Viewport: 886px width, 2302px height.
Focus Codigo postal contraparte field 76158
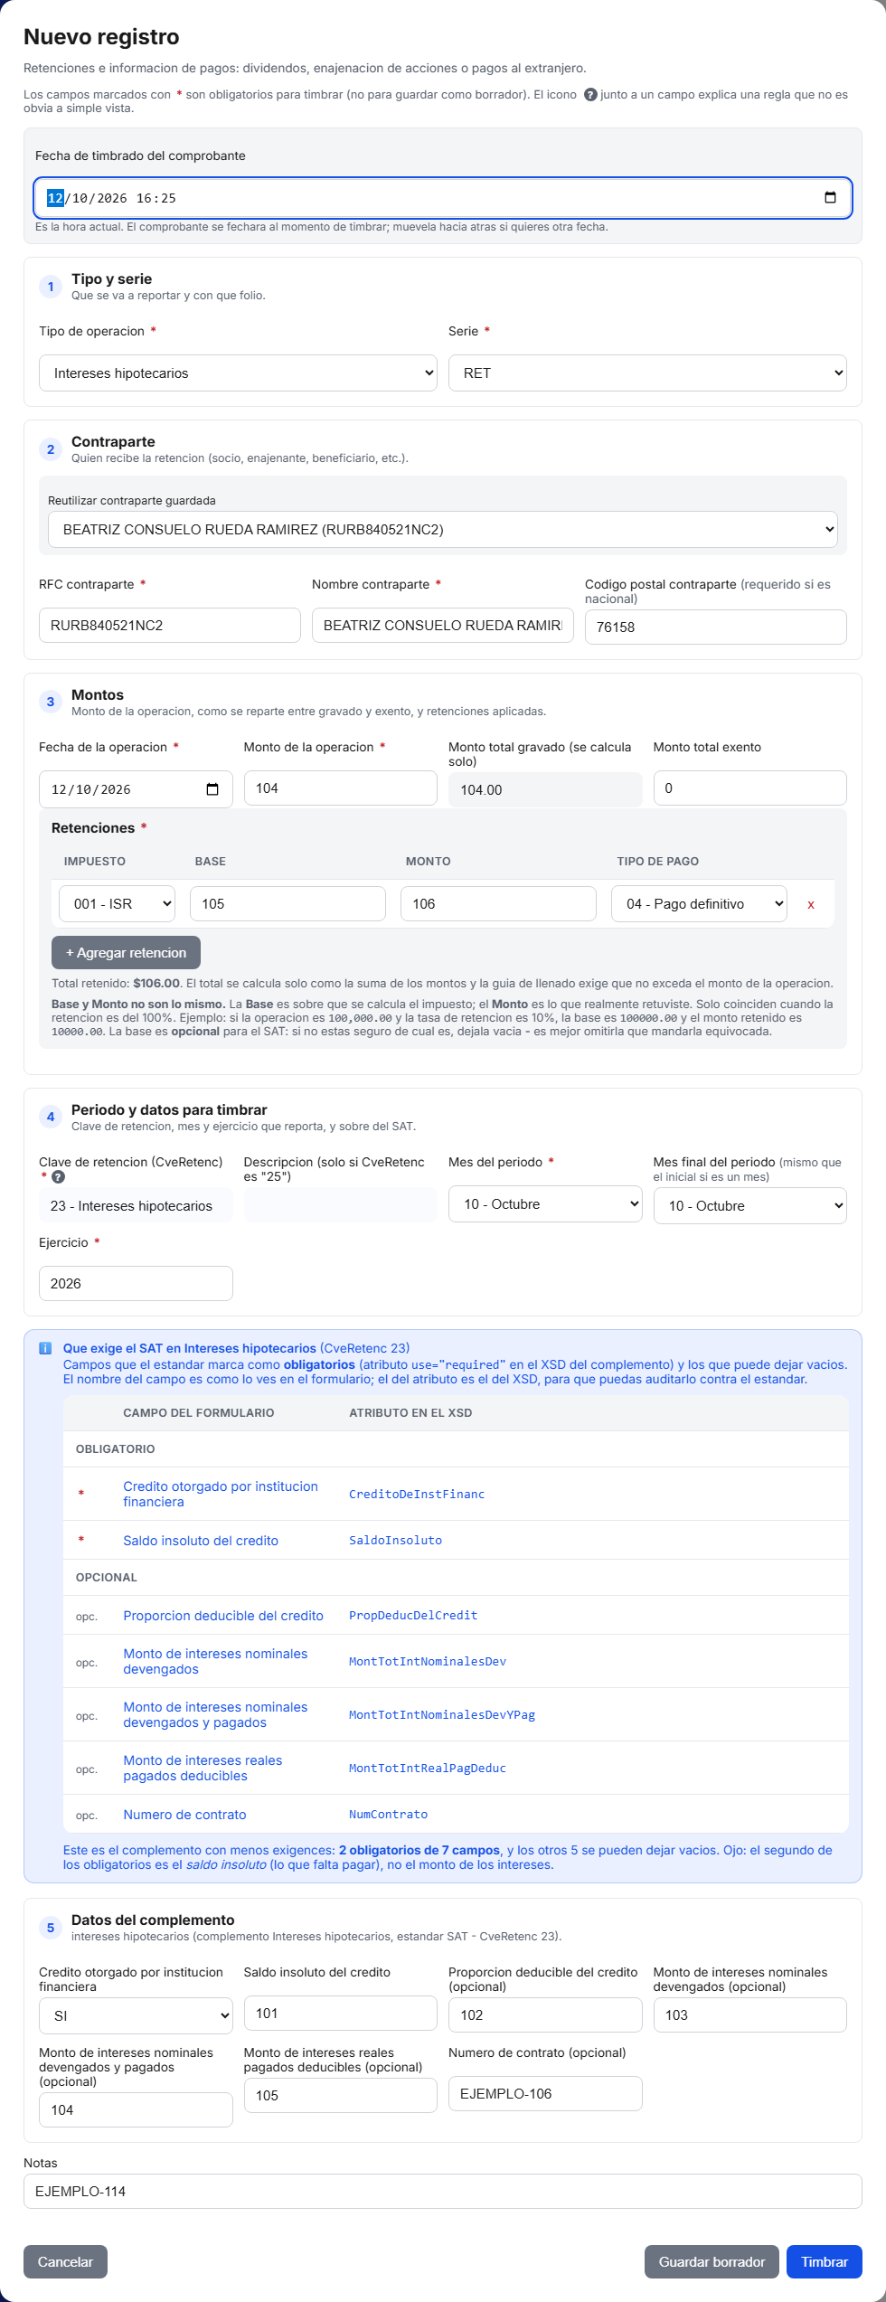coord(716,627)
